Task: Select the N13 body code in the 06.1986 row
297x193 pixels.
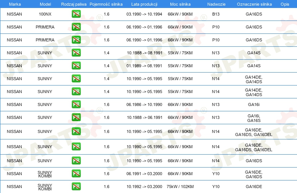Action: tap(216, 104)
